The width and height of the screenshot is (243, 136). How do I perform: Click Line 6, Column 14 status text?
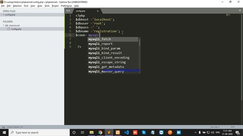(15, 127)
